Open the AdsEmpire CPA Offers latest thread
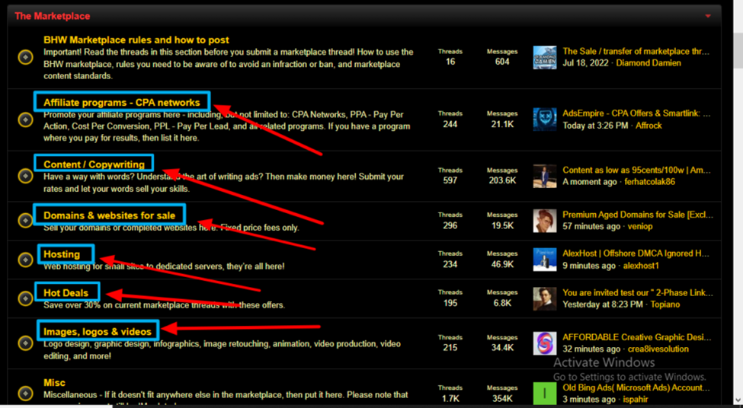This screenshot has width=743, height=408. click(x=636, y=113)
